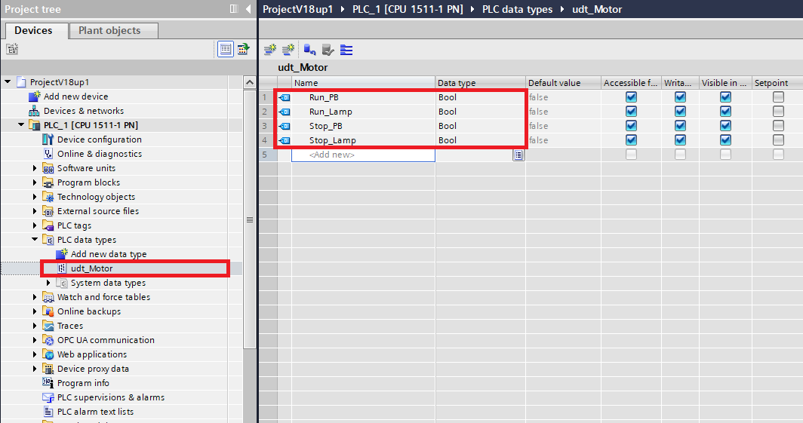Enable Setpoint for Stop_Lamp
Viewport: 803px width, 423px height.
click(x=778, y=139)
